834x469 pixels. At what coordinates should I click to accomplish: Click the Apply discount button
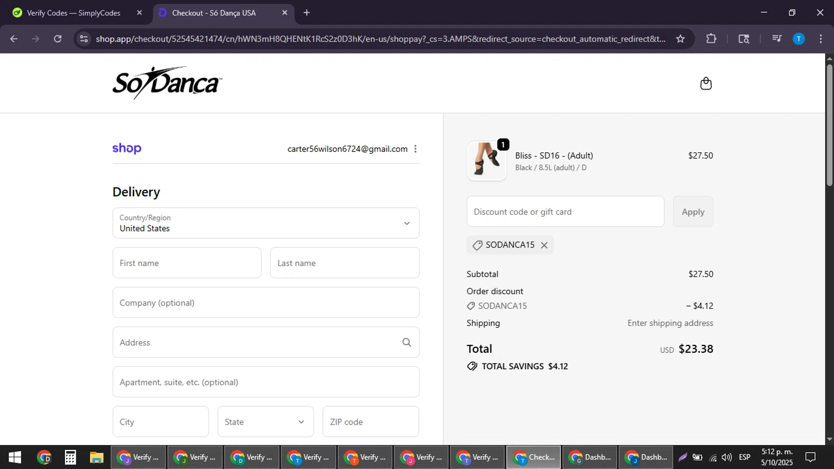coord(693,211)
